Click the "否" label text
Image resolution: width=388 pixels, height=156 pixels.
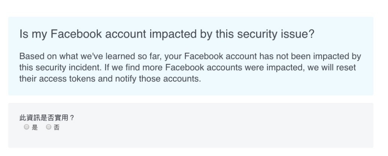pyautogui.click(x=57, y=127)
